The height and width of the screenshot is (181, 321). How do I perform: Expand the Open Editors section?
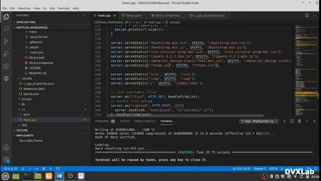[26, 22]
